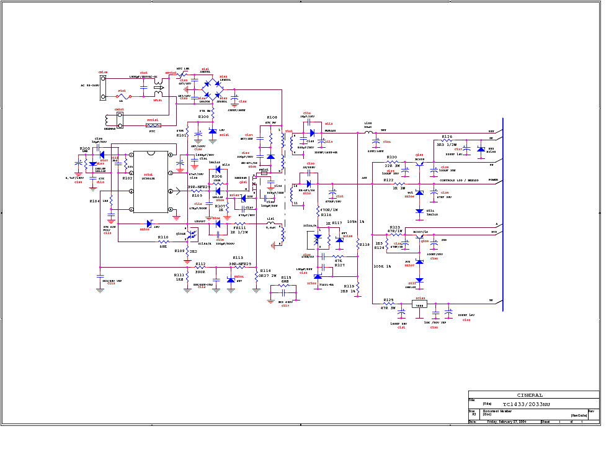Click the FR111 label

click(x=239, y=227)
